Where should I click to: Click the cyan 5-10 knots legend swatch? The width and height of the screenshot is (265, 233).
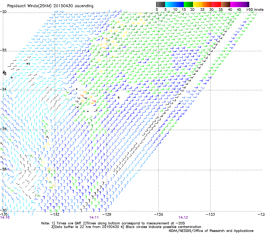[170, 4]
